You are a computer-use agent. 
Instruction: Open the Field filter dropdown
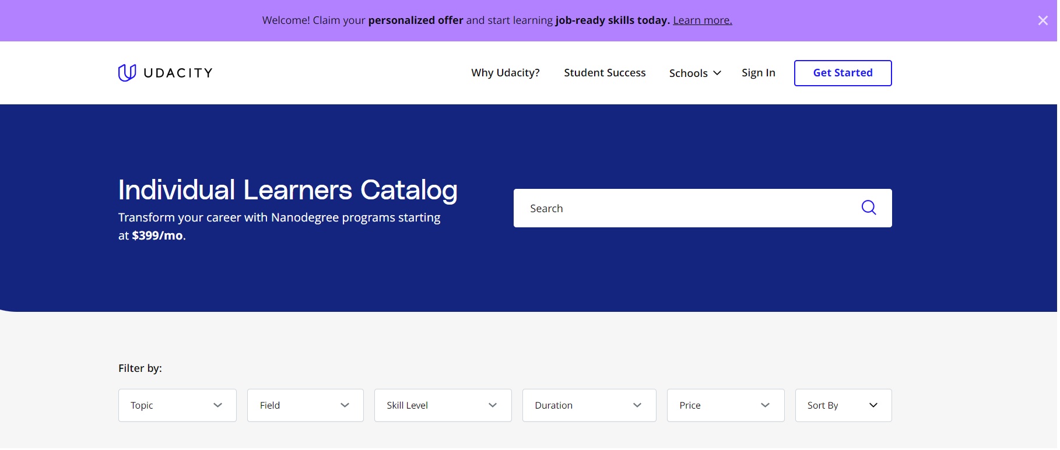click(x=306, y=406)
